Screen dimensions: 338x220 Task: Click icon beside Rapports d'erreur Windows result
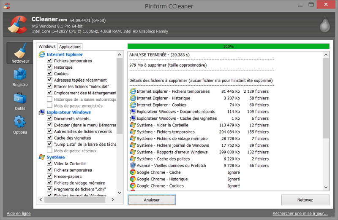pyautogui.click(x=133, y=152)
